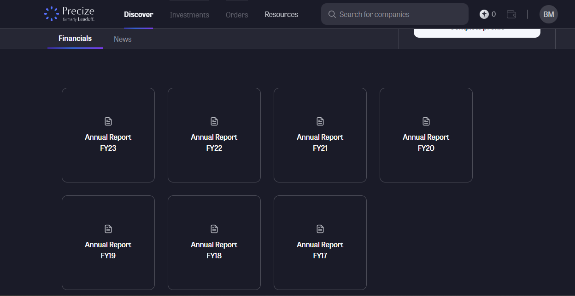Click the document icon for FY23 report

tap(108, 121)
